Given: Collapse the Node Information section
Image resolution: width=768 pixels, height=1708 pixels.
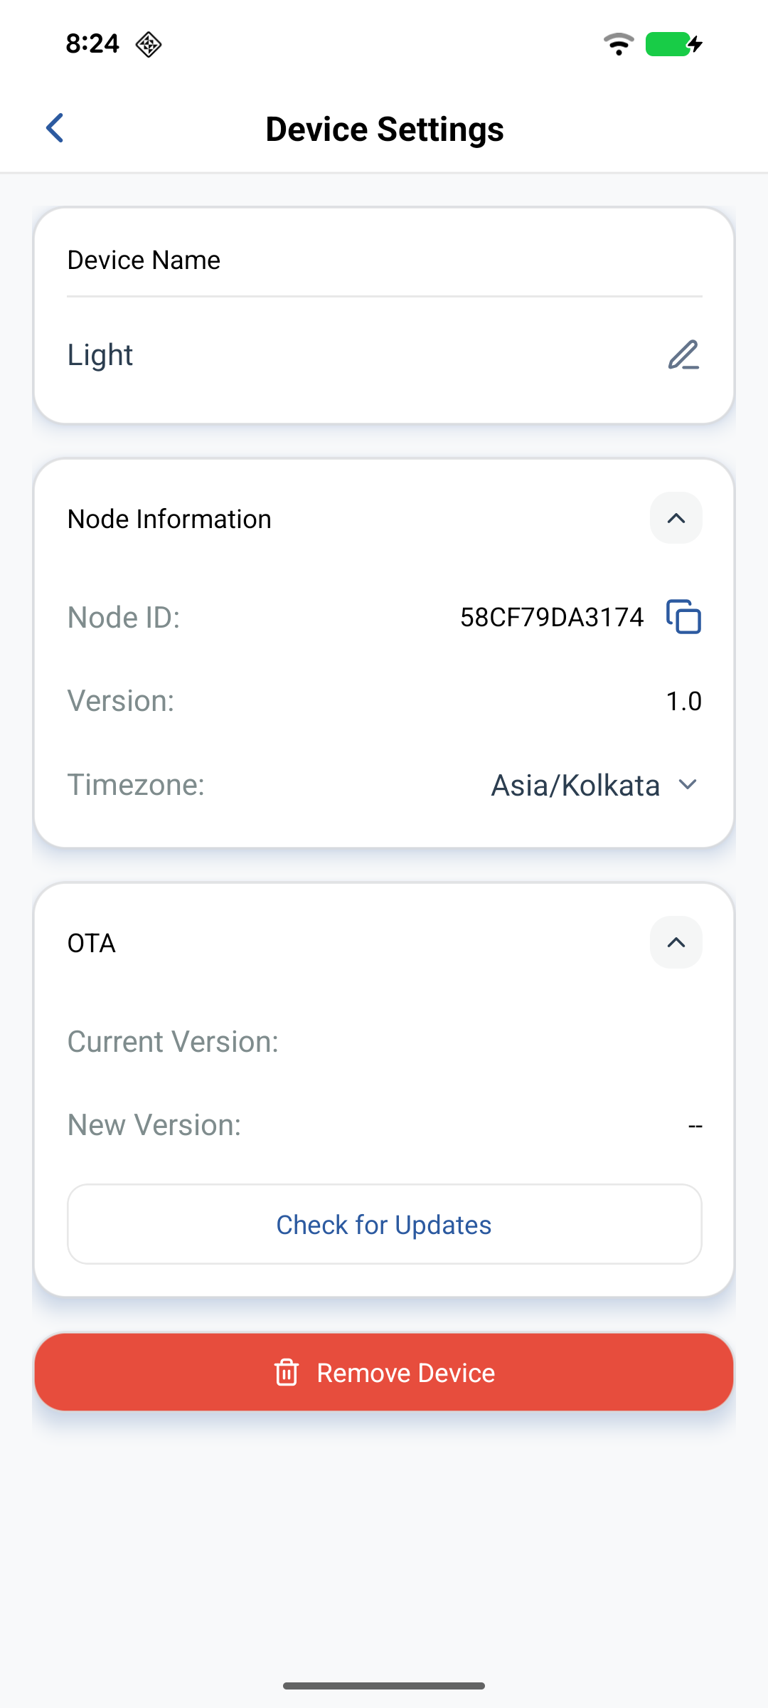Looking at the screenshot, I should 676,518.
